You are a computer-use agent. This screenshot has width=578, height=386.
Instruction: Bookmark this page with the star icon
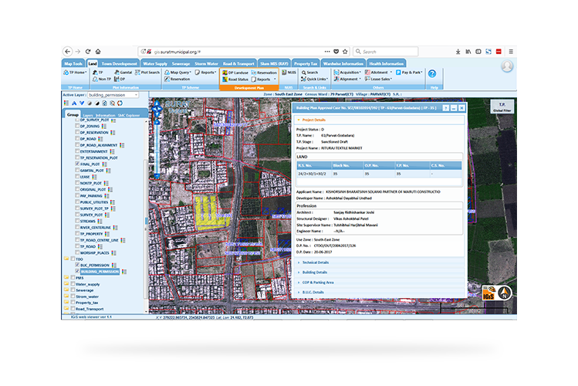click(x=345, y=52)
